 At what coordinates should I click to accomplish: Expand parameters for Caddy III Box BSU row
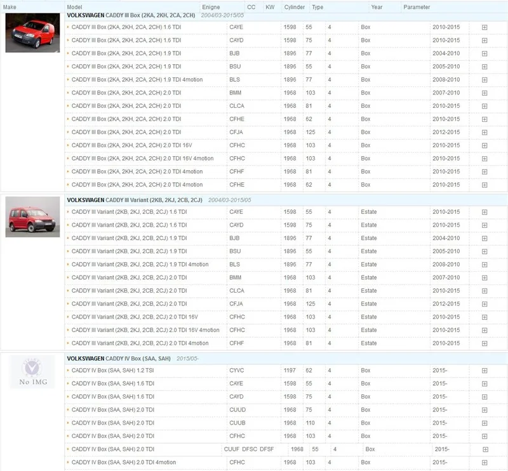(485, 67)
